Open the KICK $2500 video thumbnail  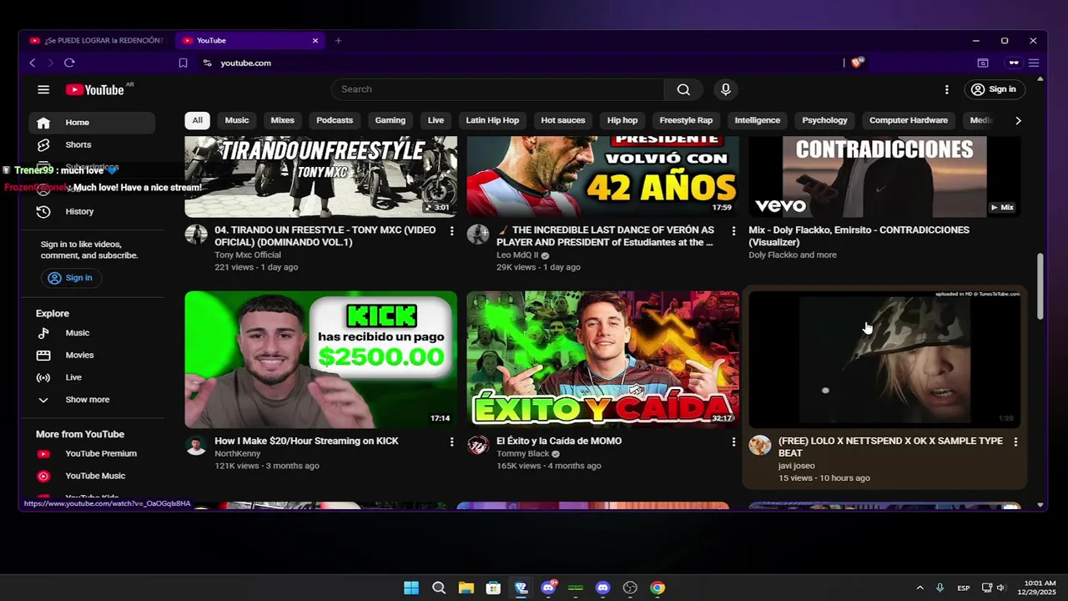pos(320,359)
